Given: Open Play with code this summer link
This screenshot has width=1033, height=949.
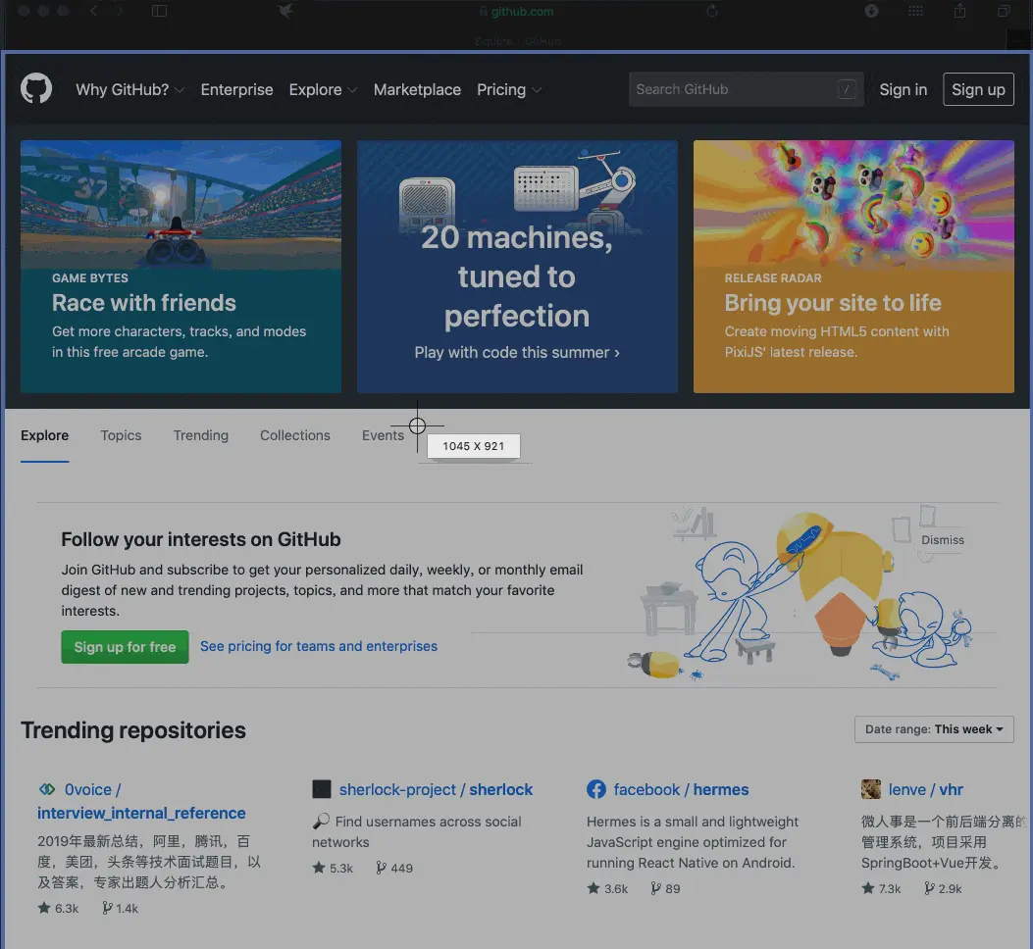Looking at the screenshot, I should [x=517, y=352].
